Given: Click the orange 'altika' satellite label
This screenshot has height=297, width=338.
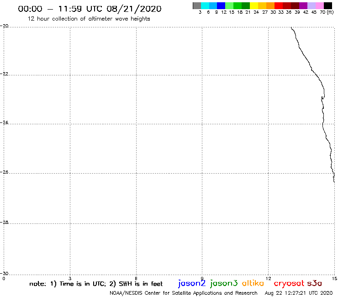Looking at the screenshot, I should [x=253, y=283].
